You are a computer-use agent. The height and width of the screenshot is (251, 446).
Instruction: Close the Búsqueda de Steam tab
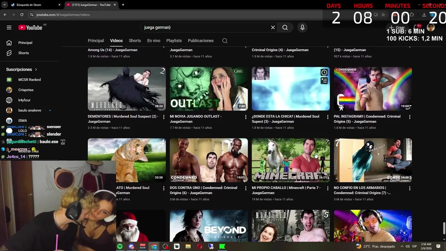[59, 5]
